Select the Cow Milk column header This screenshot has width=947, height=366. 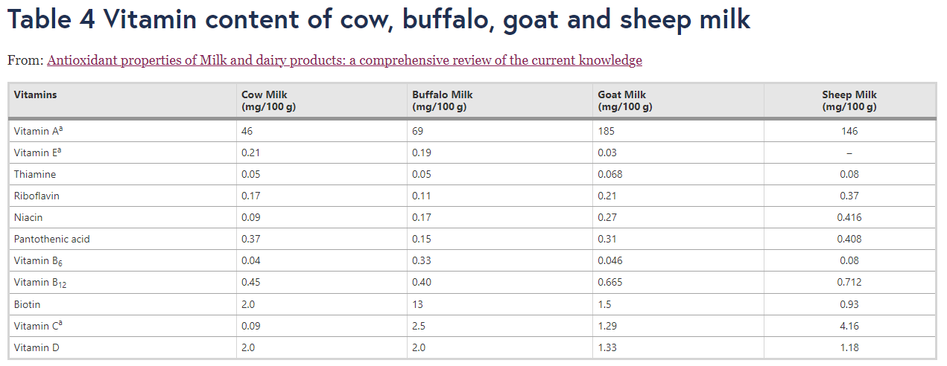point(265,100)
